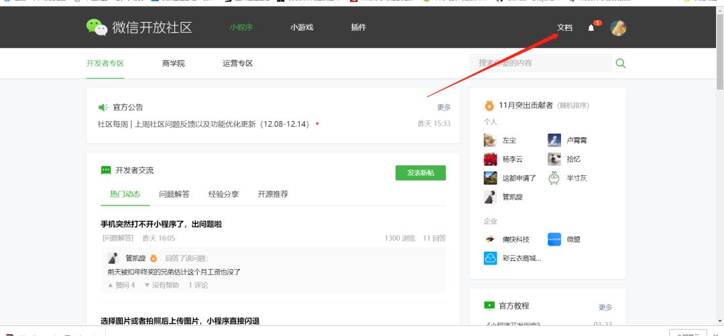The image size is (724, 336).
Task: Click 更多 in official announcements
Action: [444, 107]
